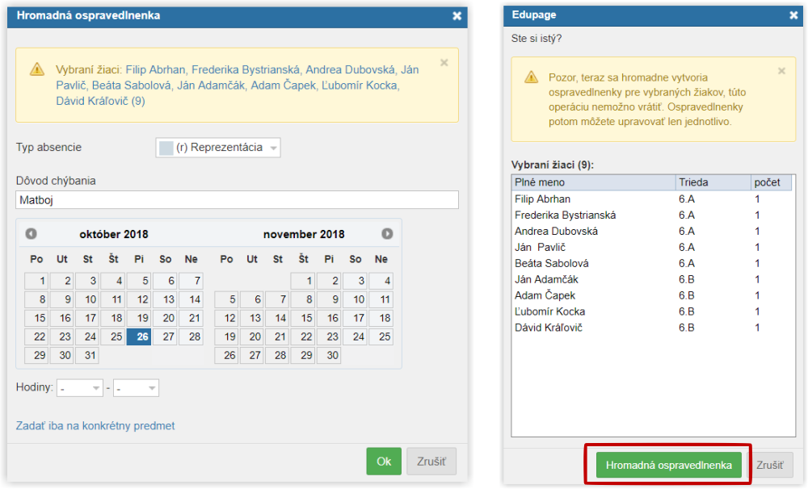808x489 pixels.
Task: Click the Vybraní žiaci (9) label
Action: [553, 165]
